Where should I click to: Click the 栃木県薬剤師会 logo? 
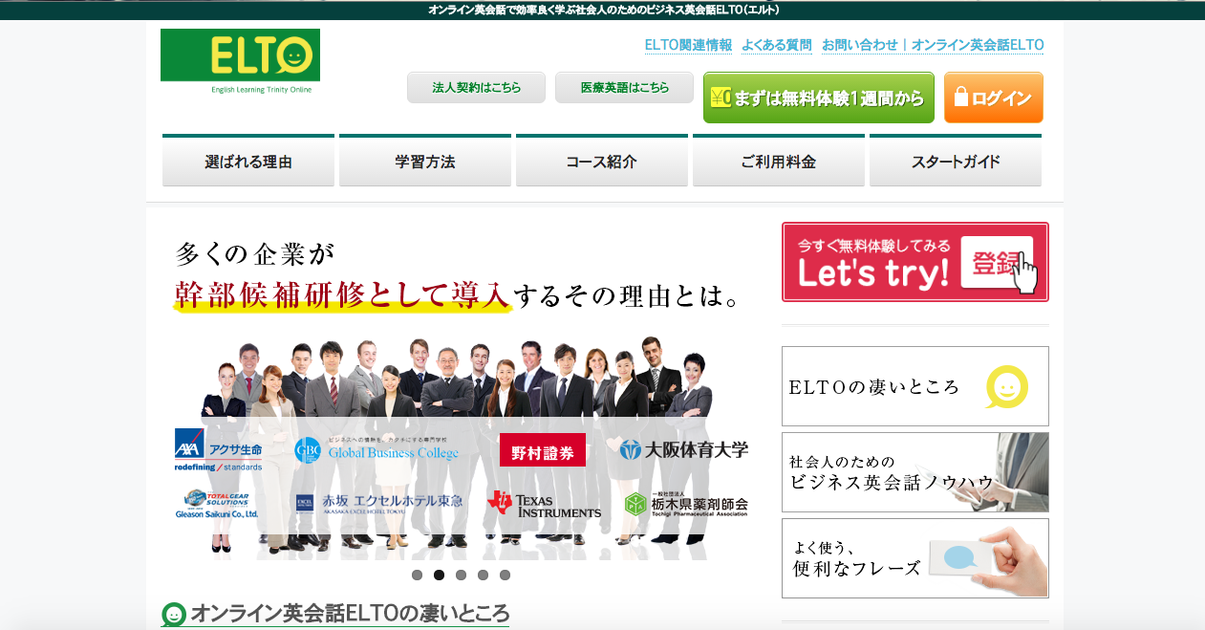click(686, 504)
